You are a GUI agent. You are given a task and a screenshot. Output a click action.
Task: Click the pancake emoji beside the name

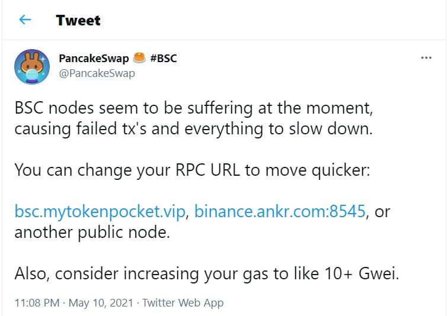click(x=140, y=58)
